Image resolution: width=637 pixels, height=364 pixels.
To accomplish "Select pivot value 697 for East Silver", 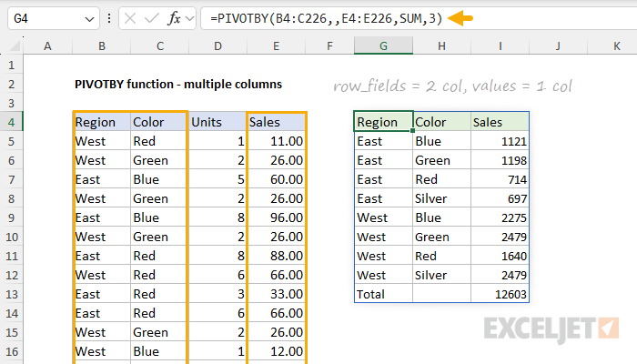I will pos(500,198).
